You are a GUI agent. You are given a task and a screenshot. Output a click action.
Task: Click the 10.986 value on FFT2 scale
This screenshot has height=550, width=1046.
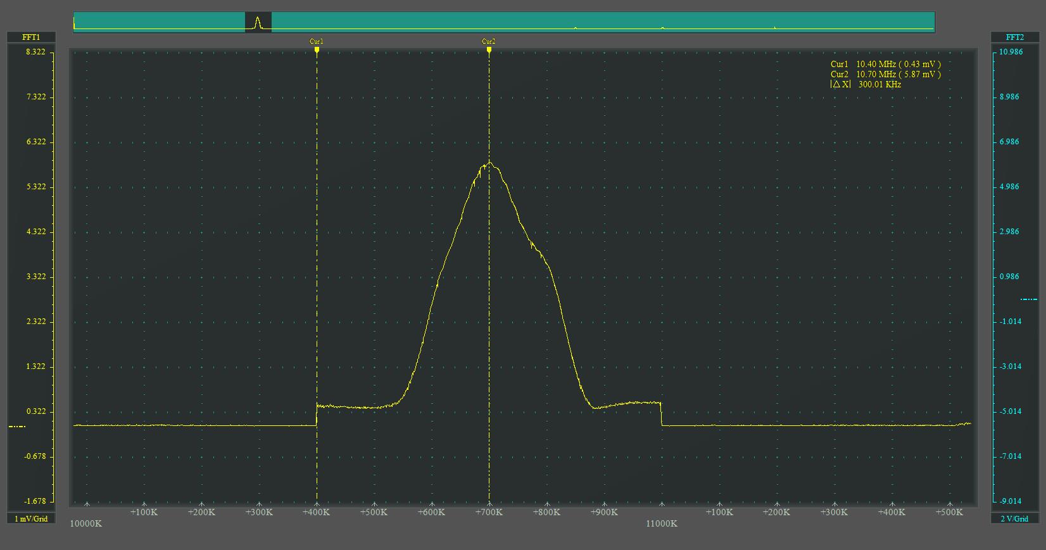(x=1009, y=52)
